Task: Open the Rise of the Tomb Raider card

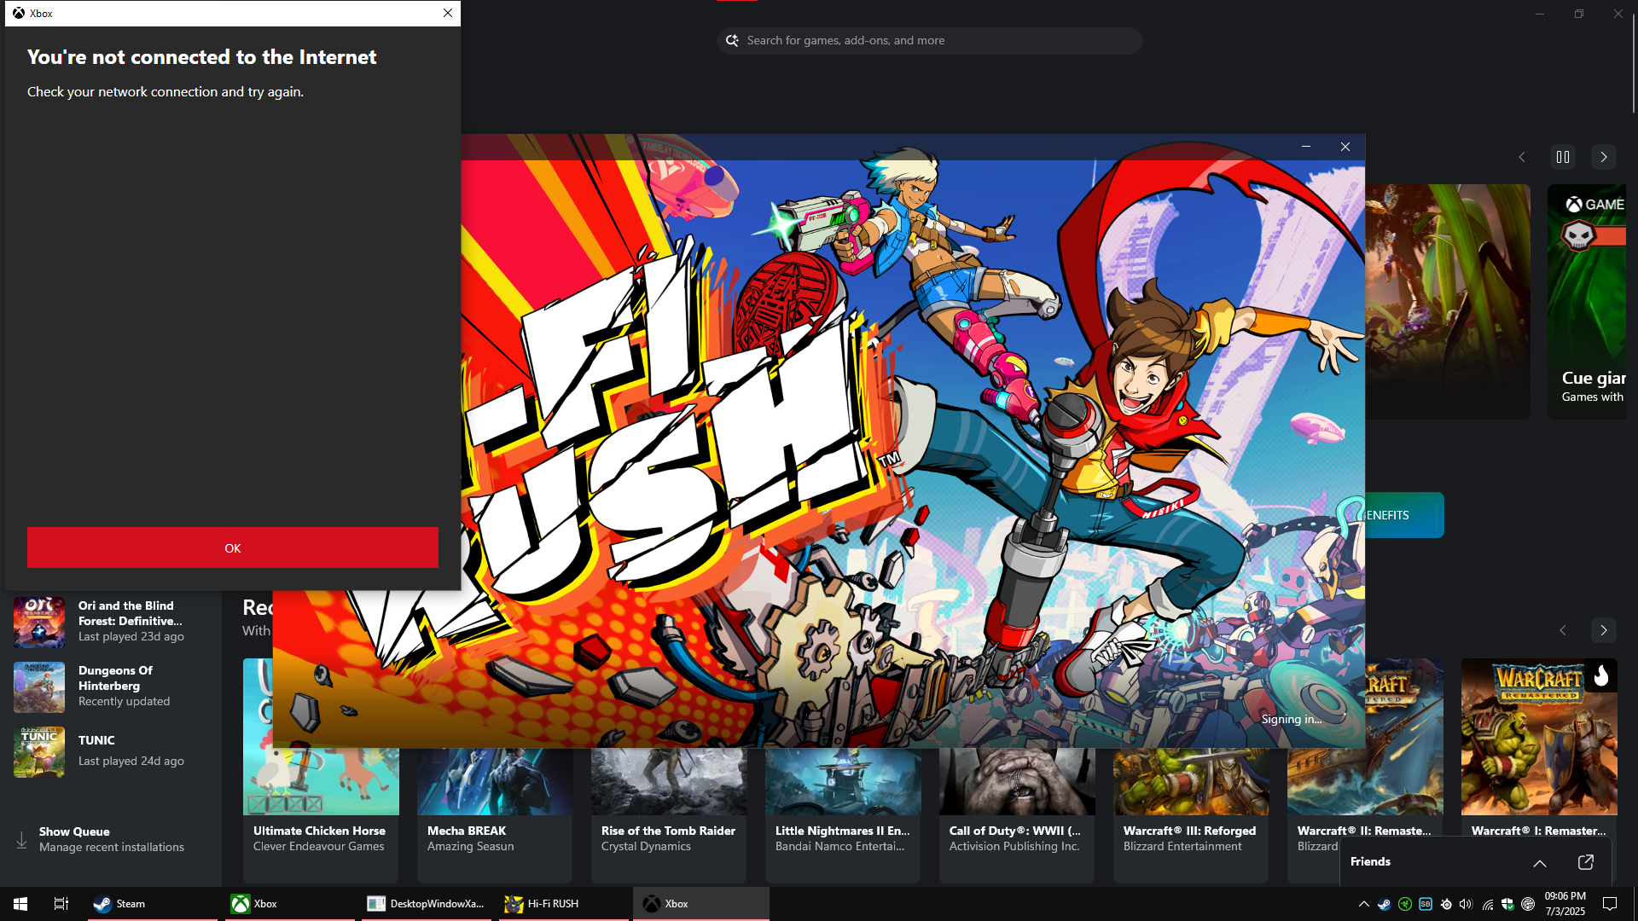Action: [x=669, y=814]
